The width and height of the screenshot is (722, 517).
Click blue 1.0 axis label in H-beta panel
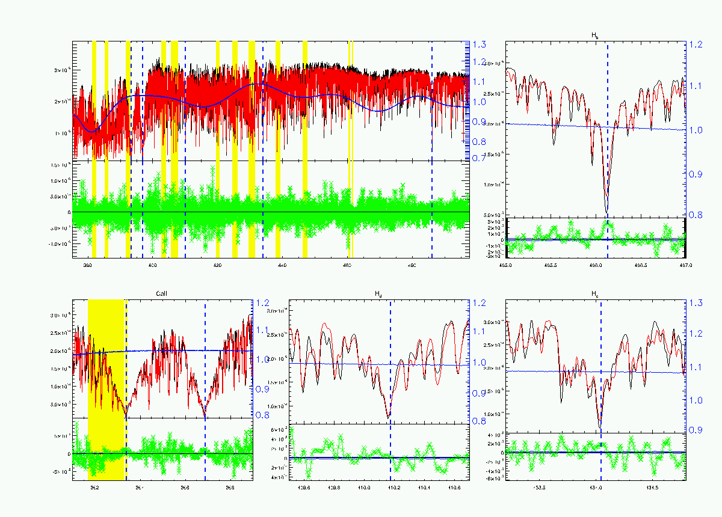(x=695, y=130)
